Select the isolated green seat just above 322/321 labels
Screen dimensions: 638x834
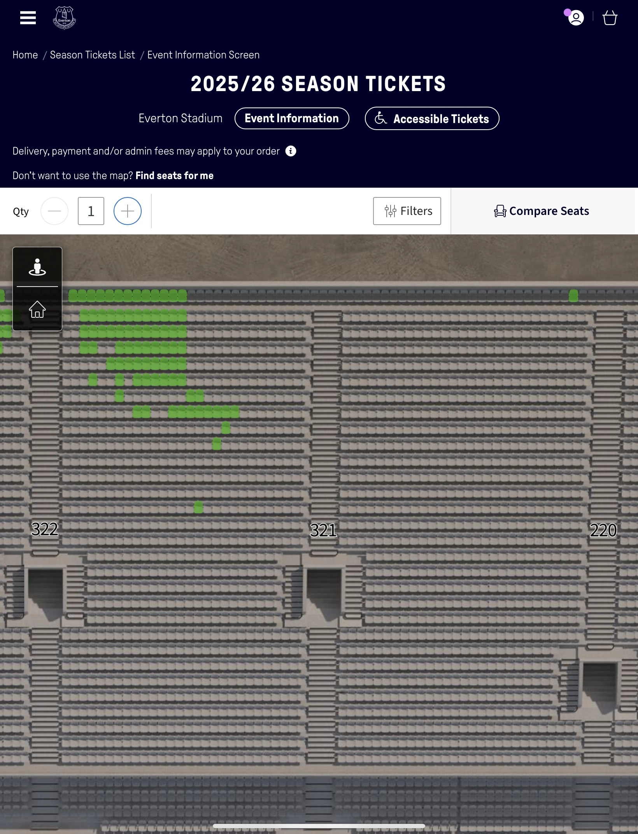(x=198, y=507)
